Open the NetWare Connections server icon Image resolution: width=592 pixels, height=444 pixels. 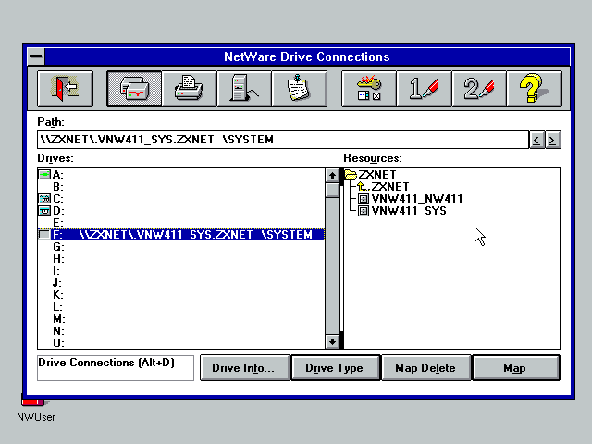(244, 89)
